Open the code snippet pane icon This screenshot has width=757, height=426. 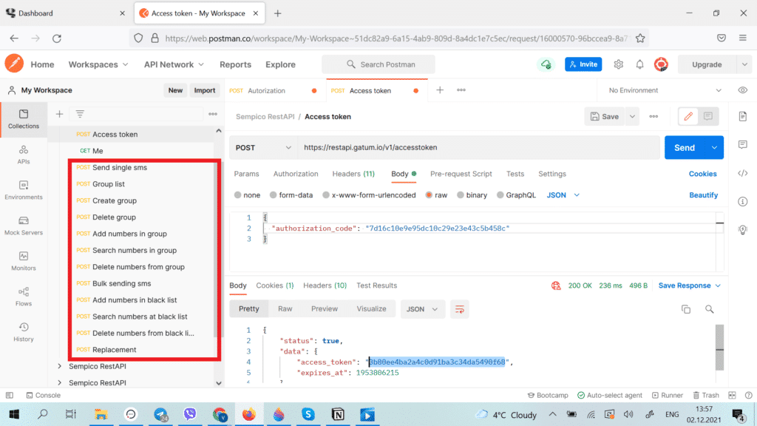click(x=742, y=173)
